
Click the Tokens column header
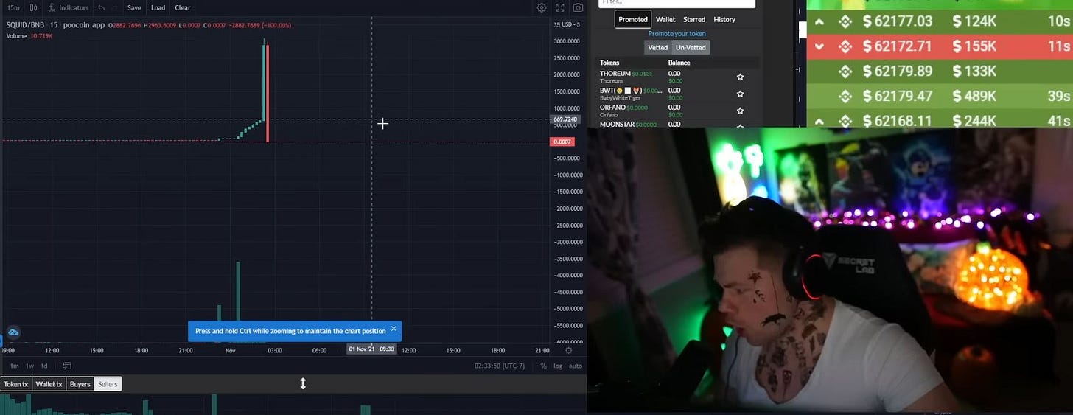click(x=609, y=63)
